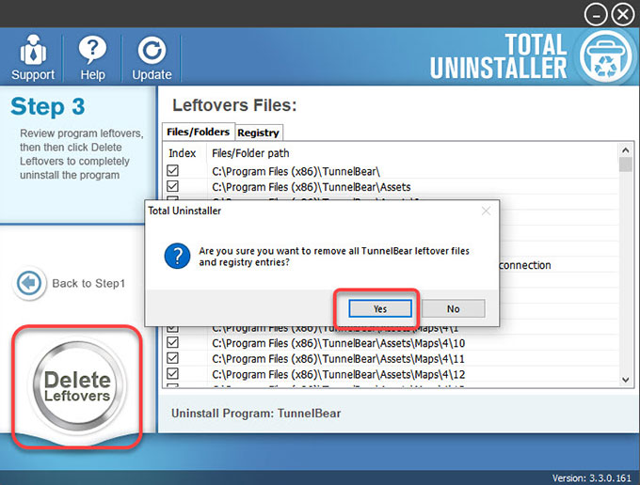
Task: Uncheck the TunnelBear\Assets folder entry
Action: pyautogui.click(x=172, y=186)
